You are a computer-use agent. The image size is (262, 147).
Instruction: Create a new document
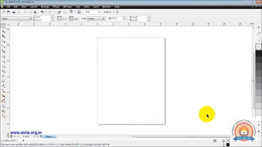coord(4,12)
